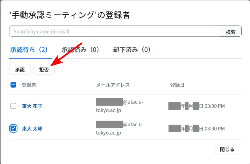This screenshot has height=164, width=250.
Task: Open registrant link 東大 花子
Action: pyautogui.click(x=32, y=106)
